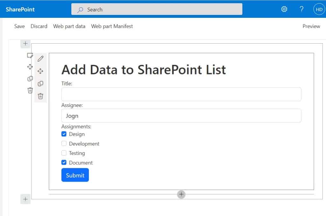Screen dimensions: 326x216
Task: Uncheck the Document checkbox
Action: point(64,163)
